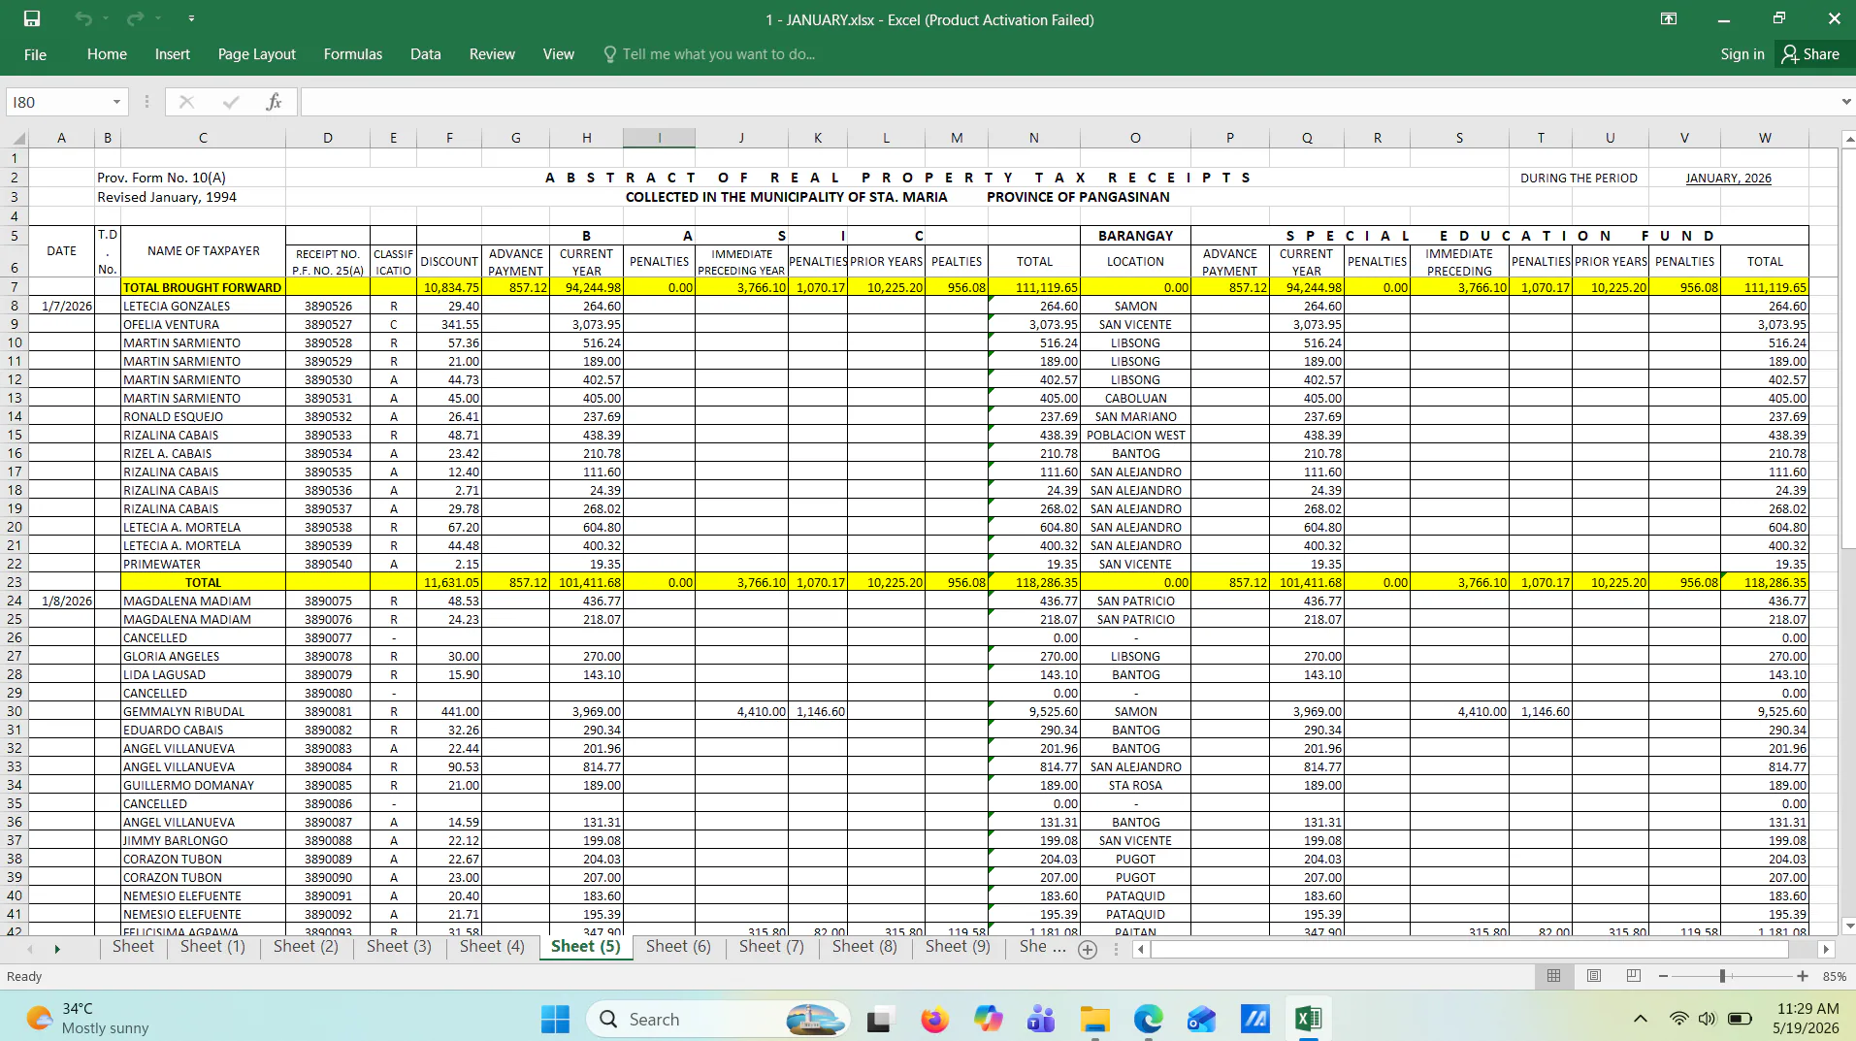This screenshot has width=1856, height=1041.
Task: Open the File menu
Action: coord(35,54)
